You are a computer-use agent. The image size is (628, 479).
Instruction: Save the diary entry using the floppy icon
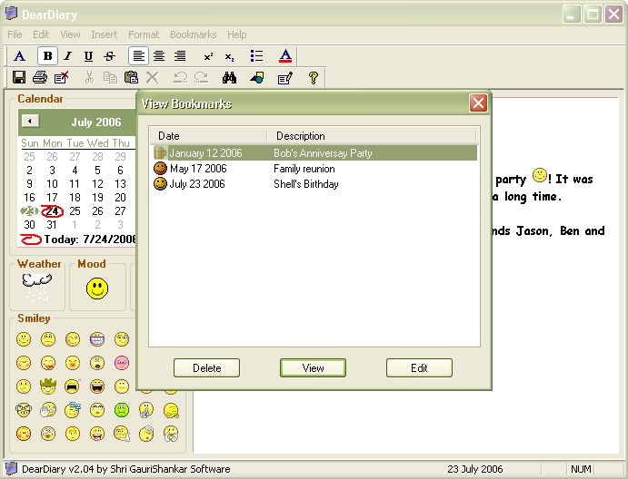pyautogui.click(x=19, y=77)
